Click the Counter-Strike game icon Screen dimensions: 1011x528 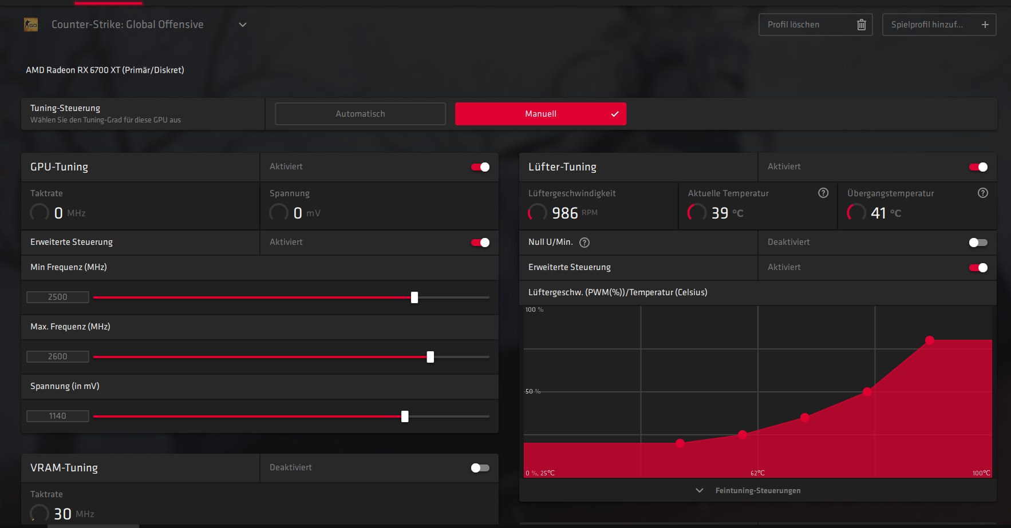tap(31, 25)
